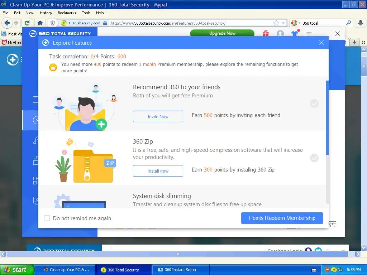
Task: Click the browser Forward arrow button
Action: point(16,23)
